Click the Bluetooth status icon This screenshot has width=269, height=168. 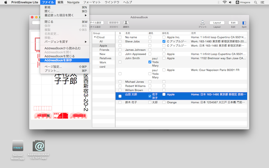coord(219,3)
